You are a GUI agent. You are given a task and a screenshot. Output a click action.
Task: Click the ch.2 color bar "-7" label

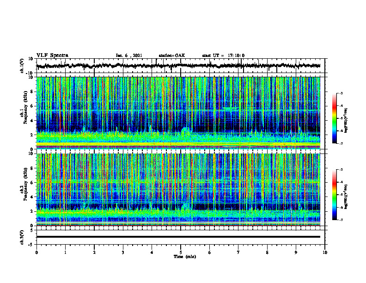pyautogui.click(x=341, y=220)
